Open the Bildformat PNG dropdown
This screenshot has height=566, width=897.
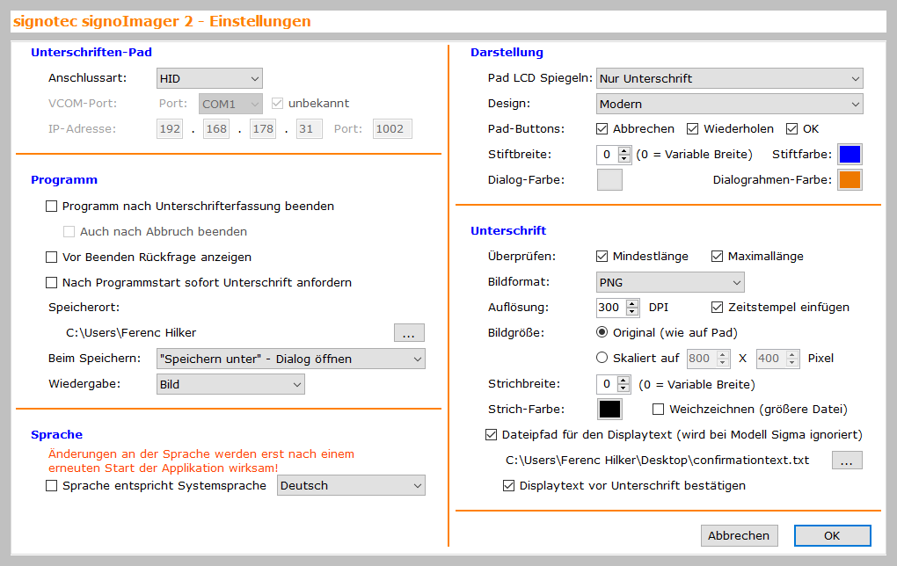coord(670,282)
